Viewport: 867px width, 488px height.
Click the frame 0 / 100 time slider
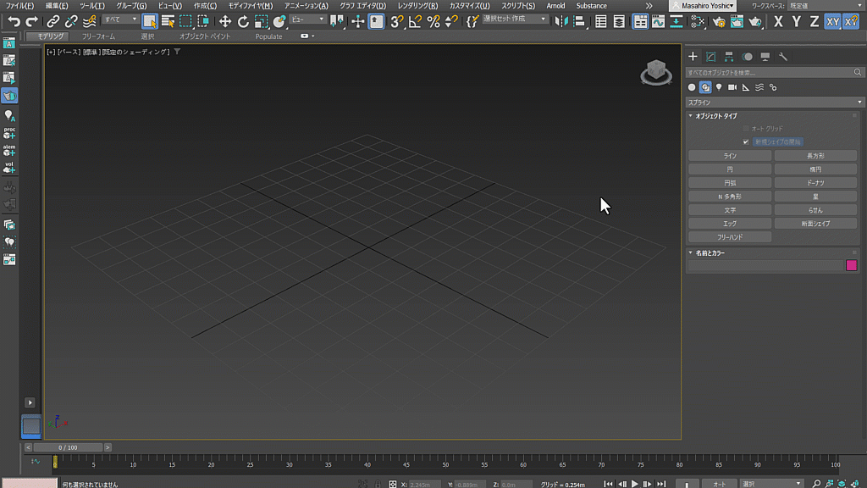(68, 447)
